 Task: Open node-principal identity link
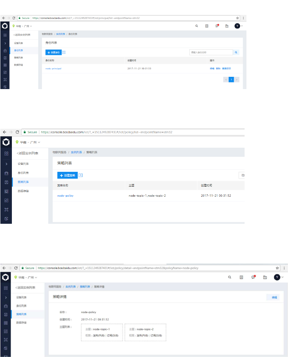pos(53,69)
